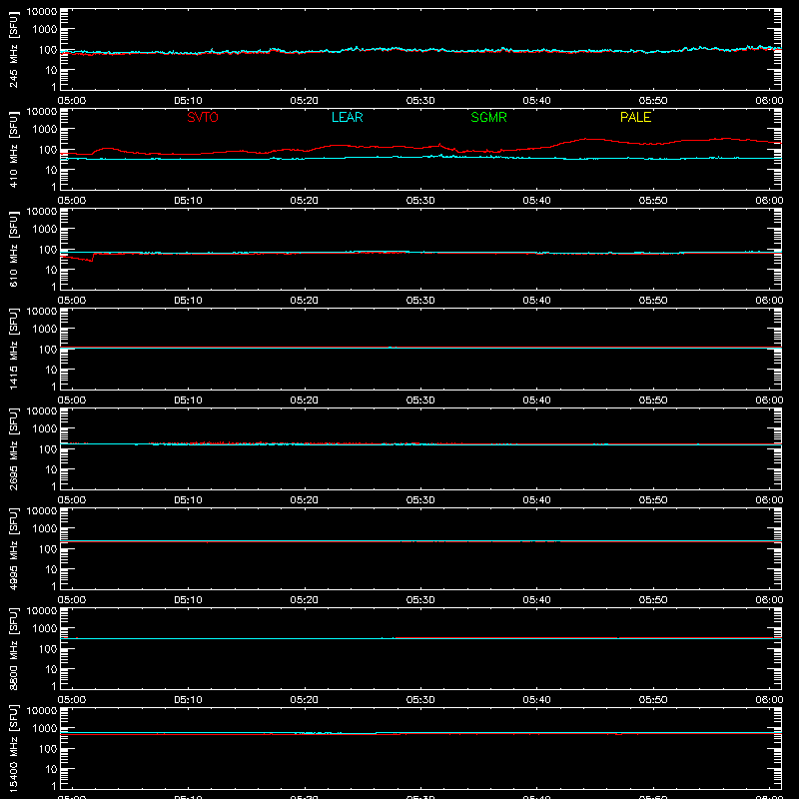The width and height of the screenshot is (799, 799).
Task: Click 05:00 label under the 245 MHz plot
Action: 72,101
